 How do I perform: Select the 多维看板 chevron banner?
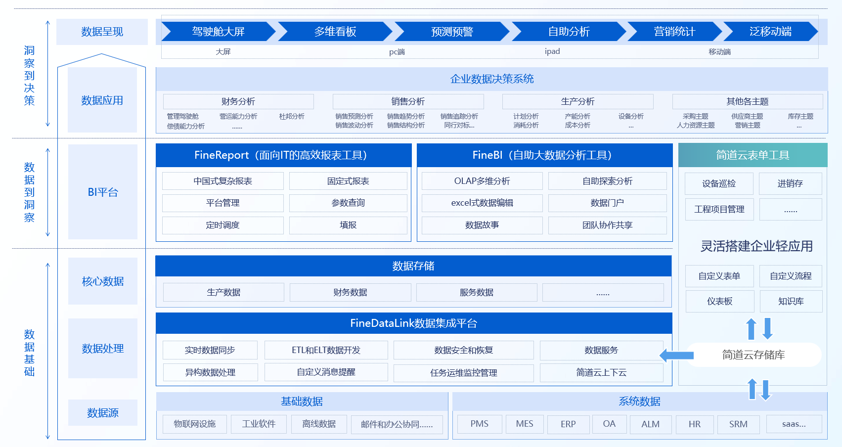pos(335,32)
